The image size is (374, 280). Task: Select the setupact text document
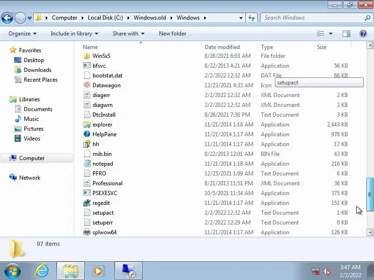point(87,213)
